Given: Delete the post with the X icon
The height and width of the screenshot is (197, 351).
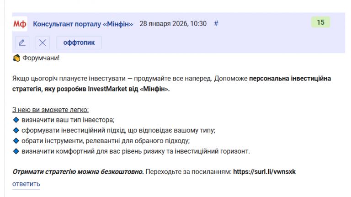Looking at the screenshot, I should [x=43, y=43].
